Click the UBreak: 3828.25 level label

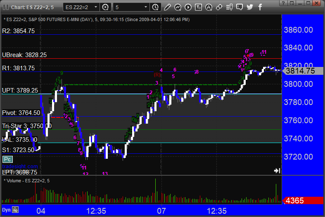(x=24, y=55)
